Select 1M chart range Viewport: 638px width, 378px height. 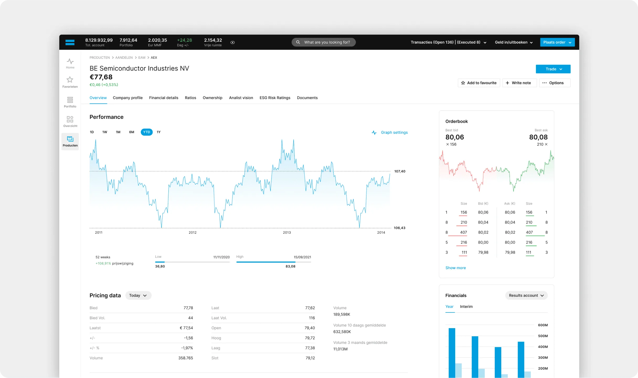118,132
